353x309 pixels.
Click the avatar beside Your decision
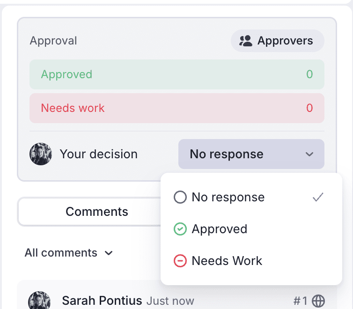coord(41,154)
